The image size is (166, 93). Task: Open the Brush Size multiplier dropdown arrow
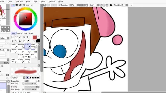23,81
